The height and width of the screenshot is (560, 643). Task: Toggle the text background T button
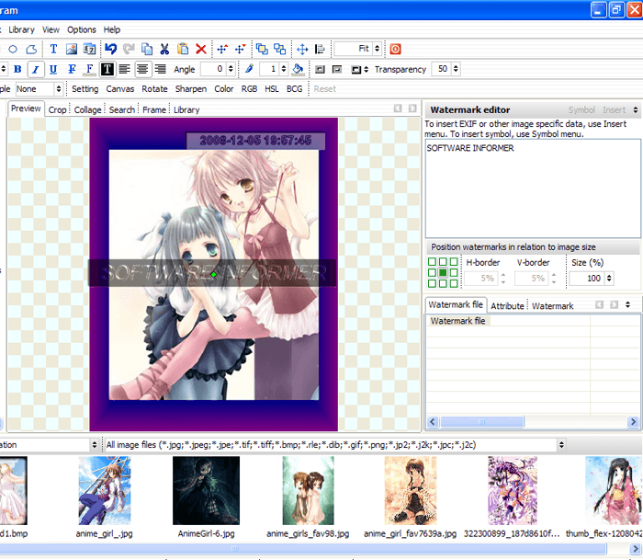[107, 69]
